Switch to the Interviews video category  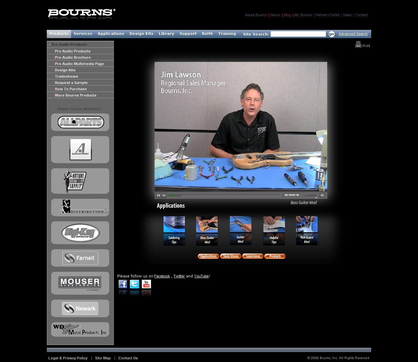click(253, 256)
